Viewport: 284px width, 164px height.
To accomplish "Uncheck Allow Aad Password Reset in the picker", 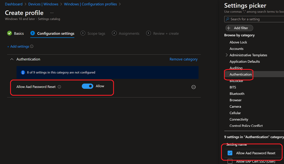I will tap(230, 153).
